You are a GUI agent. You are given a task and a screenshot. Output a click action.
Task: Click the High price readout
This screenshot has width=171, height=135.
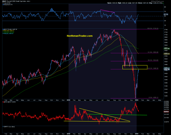coord(122,3)
